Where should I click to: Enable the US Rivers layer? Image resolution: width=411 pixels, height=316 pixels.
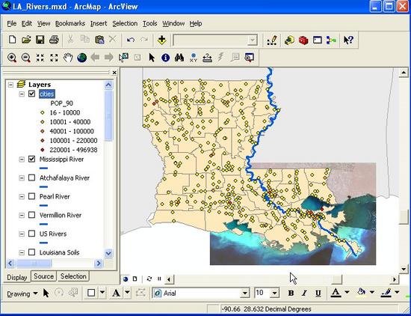31,234
